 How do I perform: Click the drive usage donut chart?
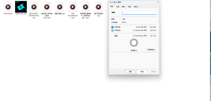(x=134, y=43)
